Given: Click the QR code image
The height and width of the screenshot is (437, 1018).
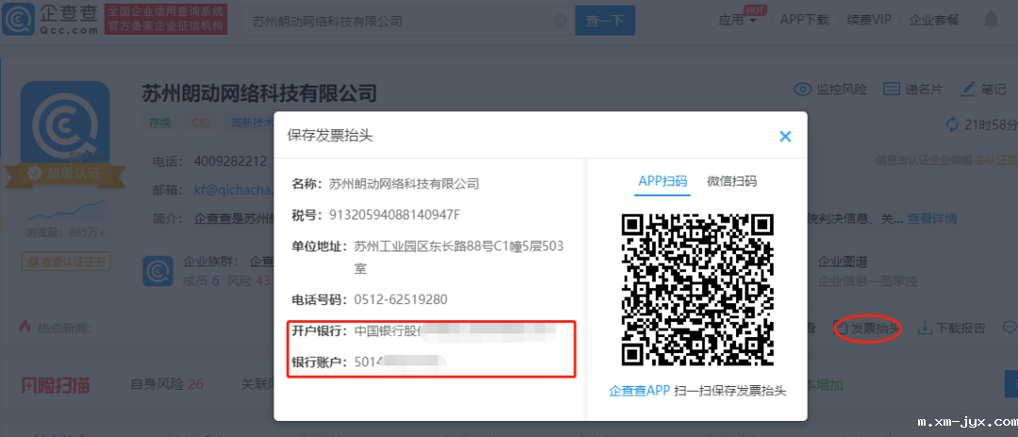Looking at the screenshot, I should [x=698, y=289].
